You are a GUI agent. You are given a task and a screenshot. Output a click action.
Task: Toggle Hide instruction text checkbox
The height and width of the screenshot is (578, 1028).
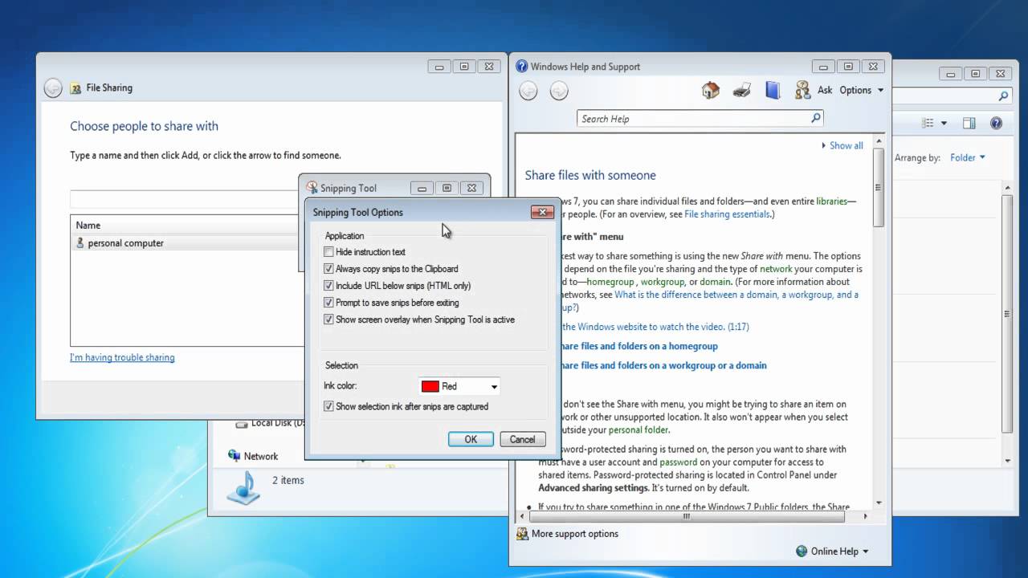tap(328, 252)
